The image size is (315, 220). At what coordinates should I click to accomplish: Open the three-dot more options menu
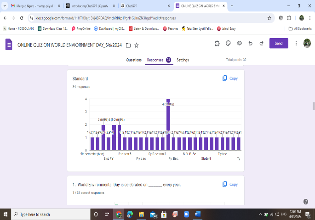[x=296, y=43]
